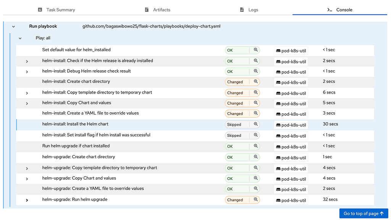Viewport: 391px width, 220px height.
Task: Click pod-k8s-util host on Run helm upgrade row
Action: pos(291,200)
